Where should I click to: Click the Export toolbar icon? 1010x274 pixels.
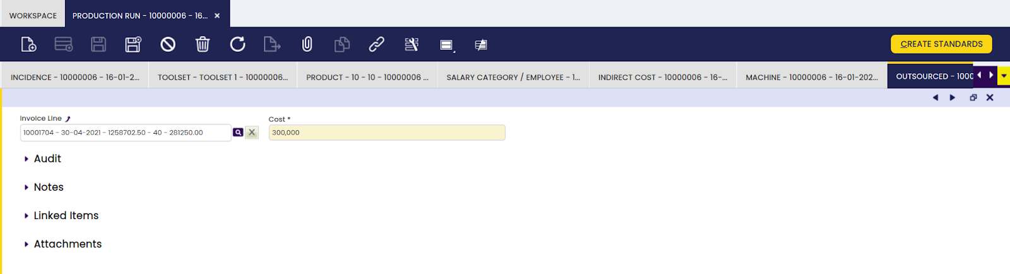tap(272, 44)
